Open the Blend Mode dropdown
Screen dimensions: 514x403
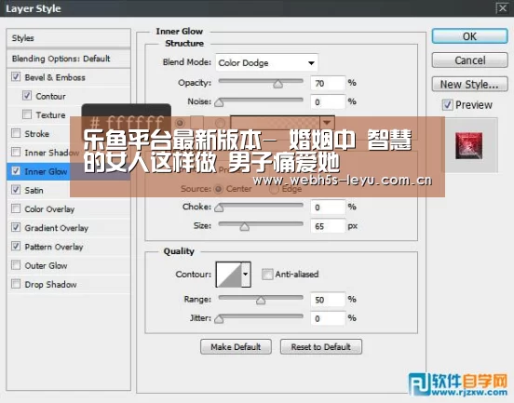[x=267, y=62]
